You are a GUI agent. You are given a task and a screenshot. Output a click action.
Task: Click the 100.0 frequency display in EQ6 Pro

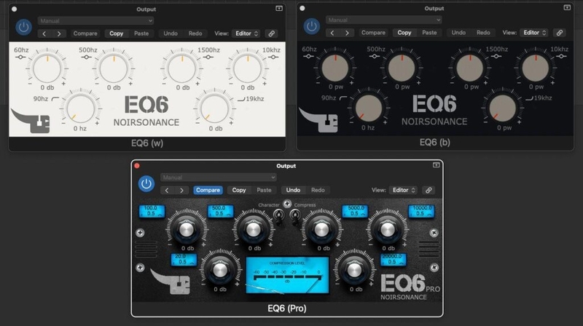[152, 211]
